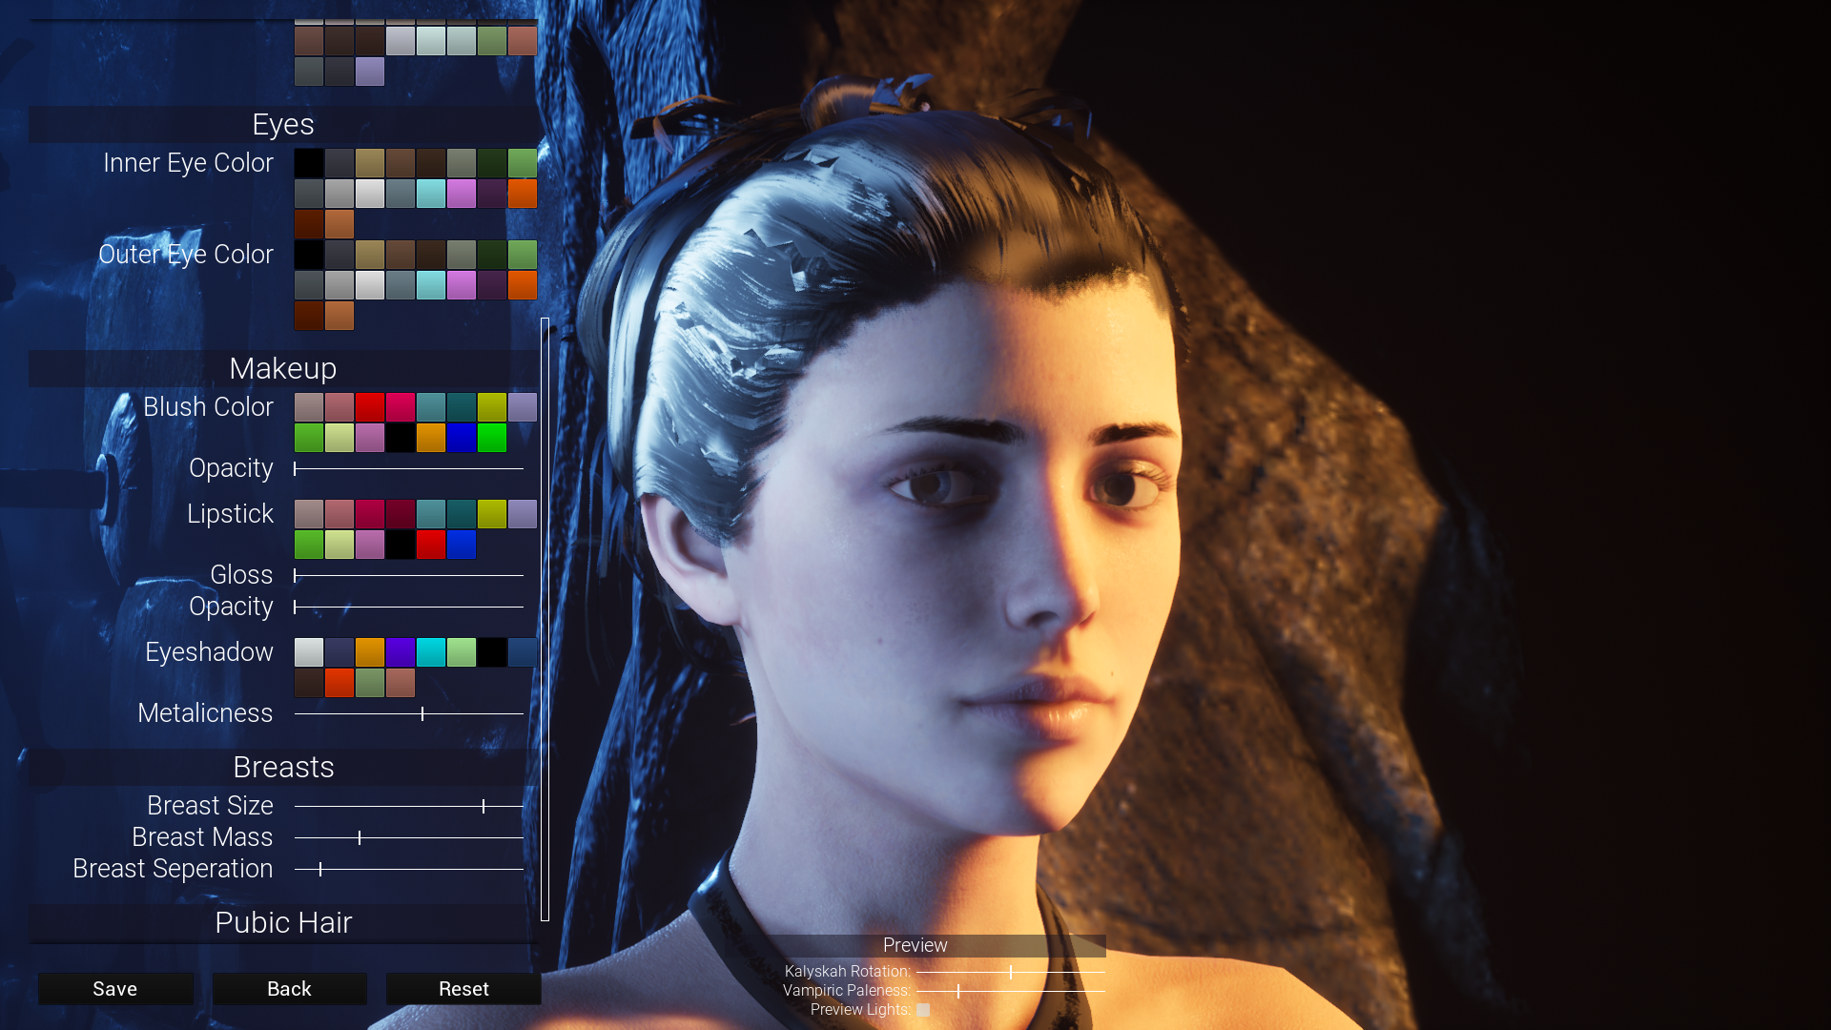Click the Breasts section header
Image resolution: width=1831 pixels, height=1030 pixels.
[283, 768]
